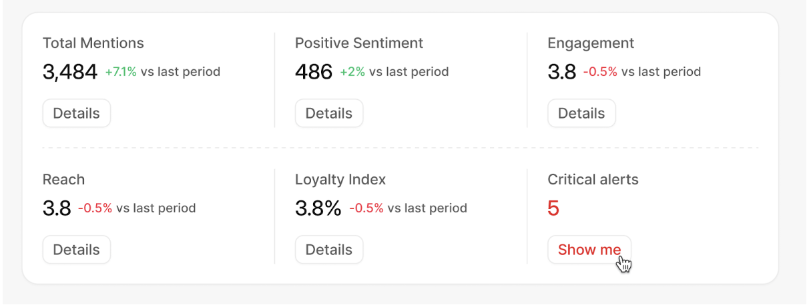This screenshot has width=809, height=305.
Task: Open Details under the Reach metric
Action: click(x=77, y=250)
